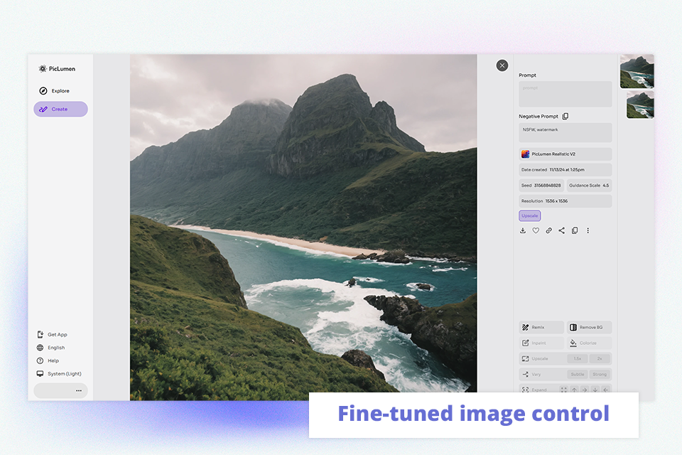Click the Upscale icon in the tools row

526,359
